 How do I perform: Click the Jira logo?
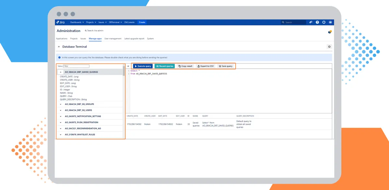tap(61, 22)
